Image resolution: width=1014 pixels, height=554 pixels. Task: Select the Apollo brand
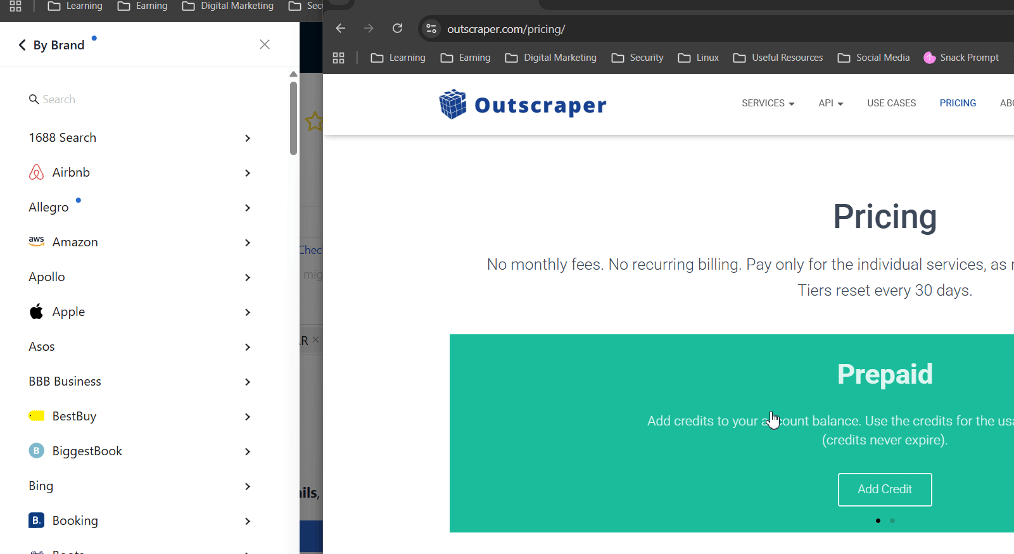47,277
